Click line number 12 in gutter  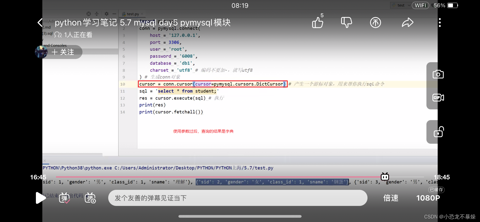(x=123, y=98)
